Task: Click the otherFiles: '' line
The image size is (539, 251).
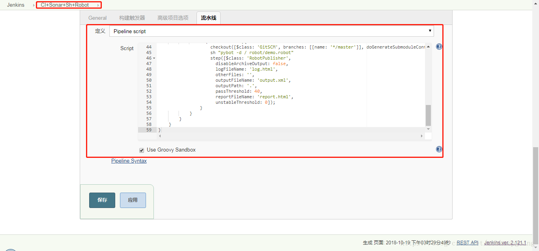Action: 235,75
